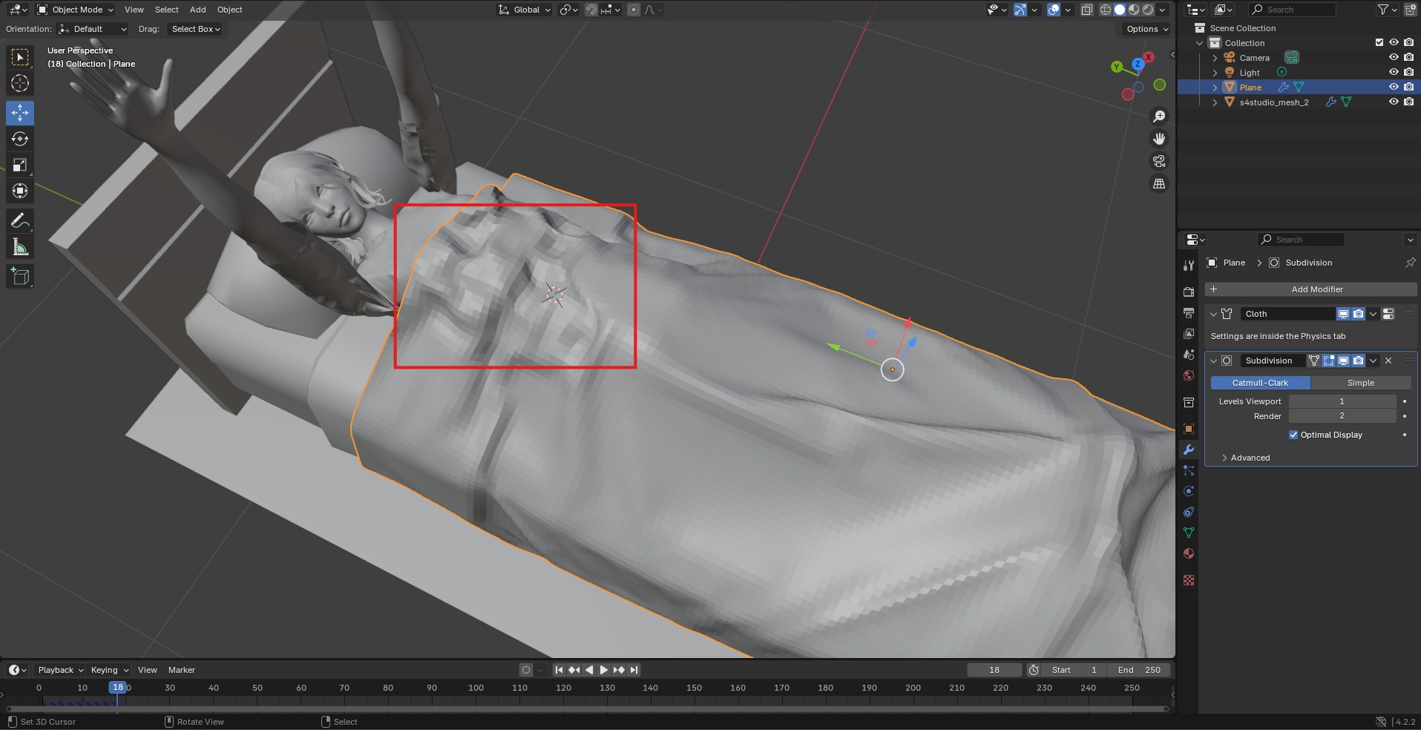
Task: Expand the Advanced subdivision section
Action: point(1250,458)
